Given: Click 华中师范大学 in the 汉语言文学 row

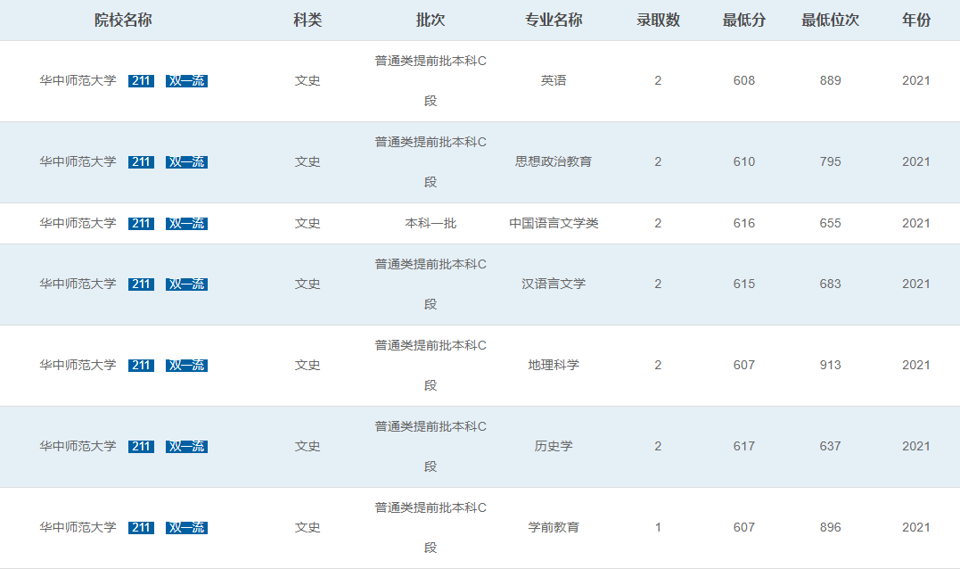Looking at the screenshot, I should (78, 284).
